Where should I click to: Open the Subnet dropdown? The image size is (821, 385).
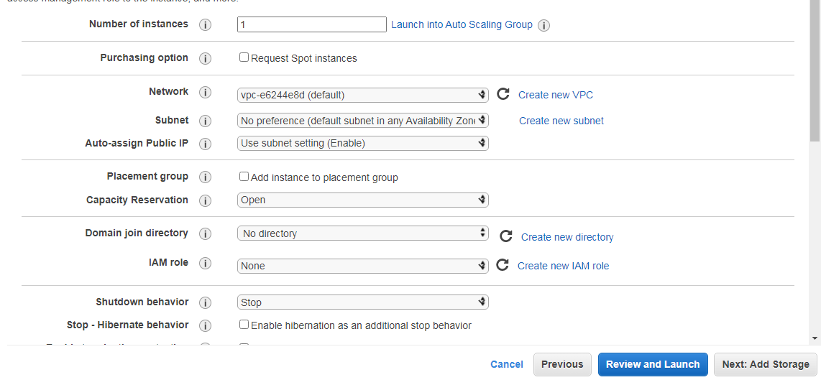pos(362,121)
